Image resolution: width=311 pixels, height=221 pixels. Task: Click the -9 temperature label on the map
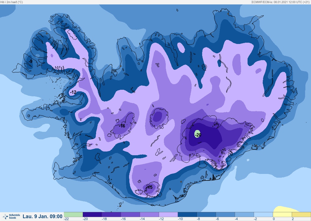[x=30, y=61]
